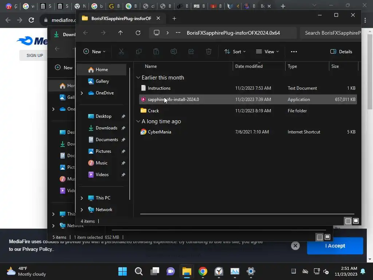Click the Delete trash can icon
Screen dimensions: 373x280
pos(209,51)
